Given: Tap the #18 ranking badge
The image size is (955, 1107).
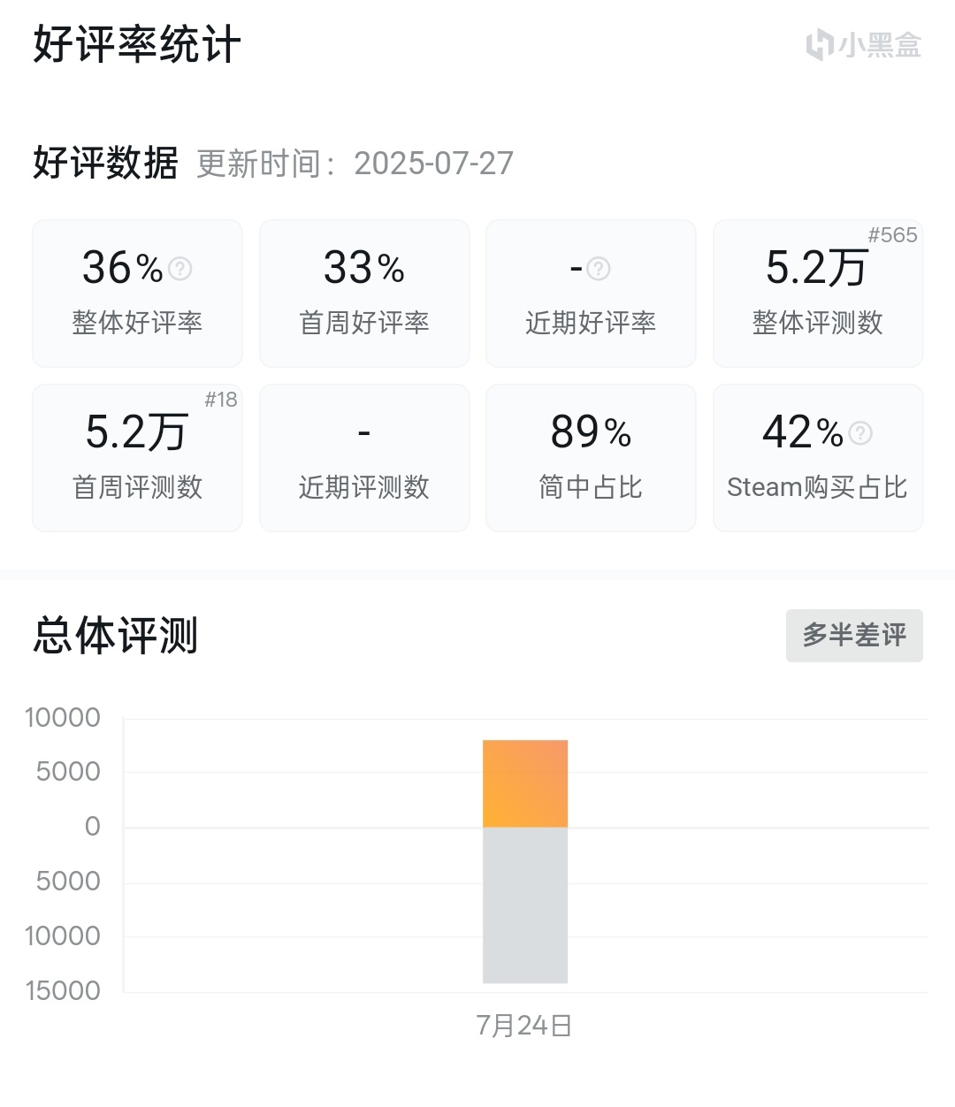Looking at the screenshot, I should click(x=221, y=400).
